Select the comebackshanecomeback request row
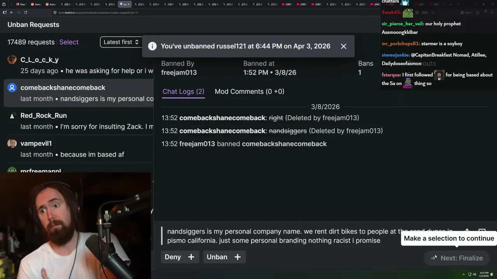The height and width of the screenshot is (279, 497). 79,93
